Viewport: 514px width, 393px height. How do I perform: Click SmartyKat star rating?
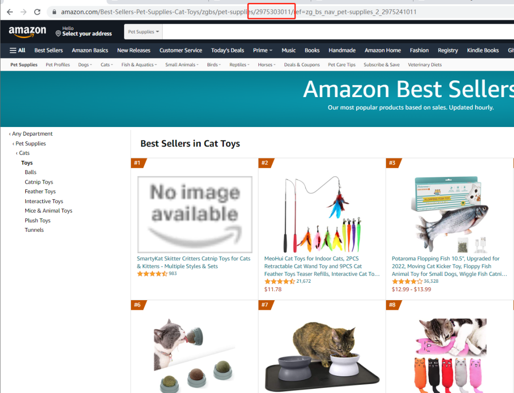152,274
